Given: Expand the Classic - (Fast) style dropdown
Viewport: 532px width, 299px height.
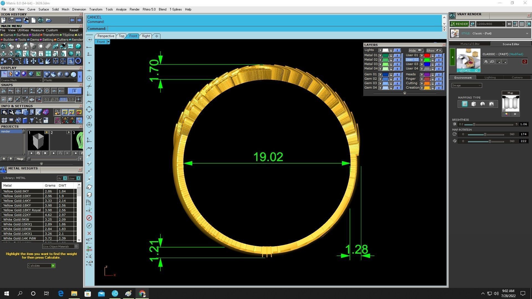Looking at the screenshot, I should pyautogui.click(x=527, y=33).
